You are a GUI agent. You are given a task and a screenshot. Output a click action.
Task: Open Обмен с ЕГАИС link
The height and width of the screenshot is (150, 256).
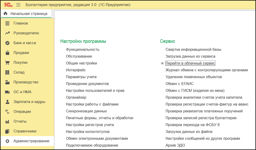[x=180, y=84]
